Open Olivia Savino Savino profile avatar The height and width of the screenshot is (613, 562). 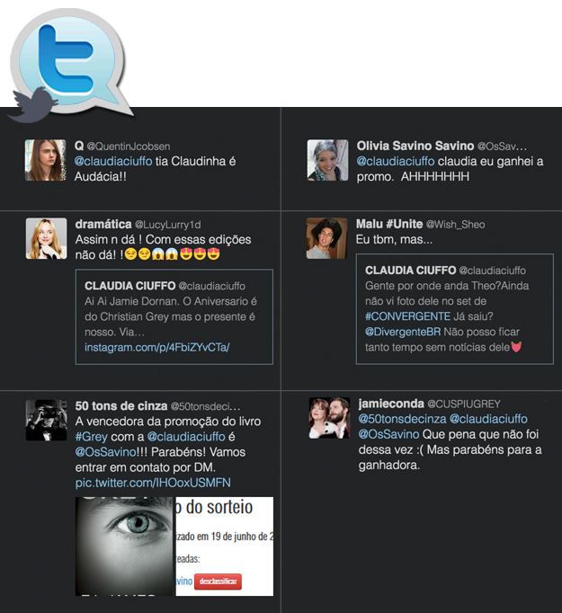tap(327, 160)
